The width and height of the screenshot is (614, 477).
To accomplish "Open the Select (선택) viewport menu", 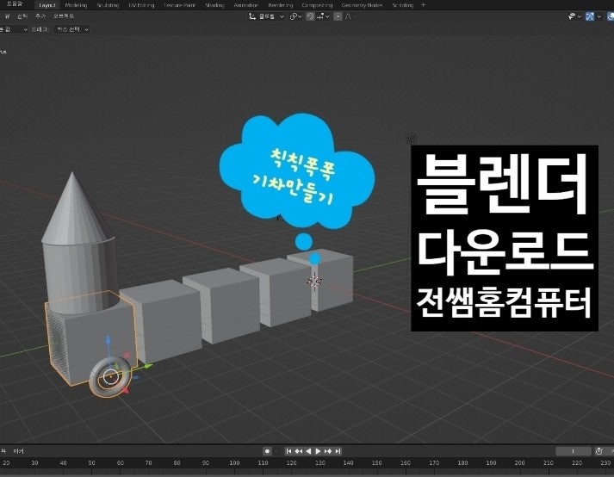I will [22, 16].
